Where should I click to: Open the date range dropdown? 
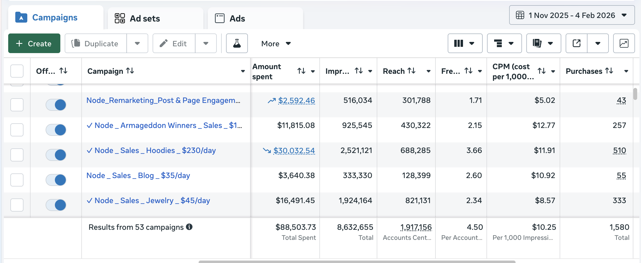572,15
